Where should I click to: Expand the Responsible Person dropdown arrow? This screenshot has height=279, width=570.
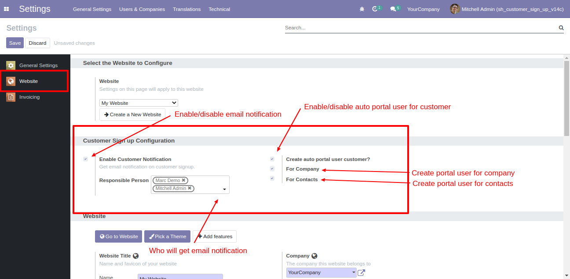tap(225, 189)
